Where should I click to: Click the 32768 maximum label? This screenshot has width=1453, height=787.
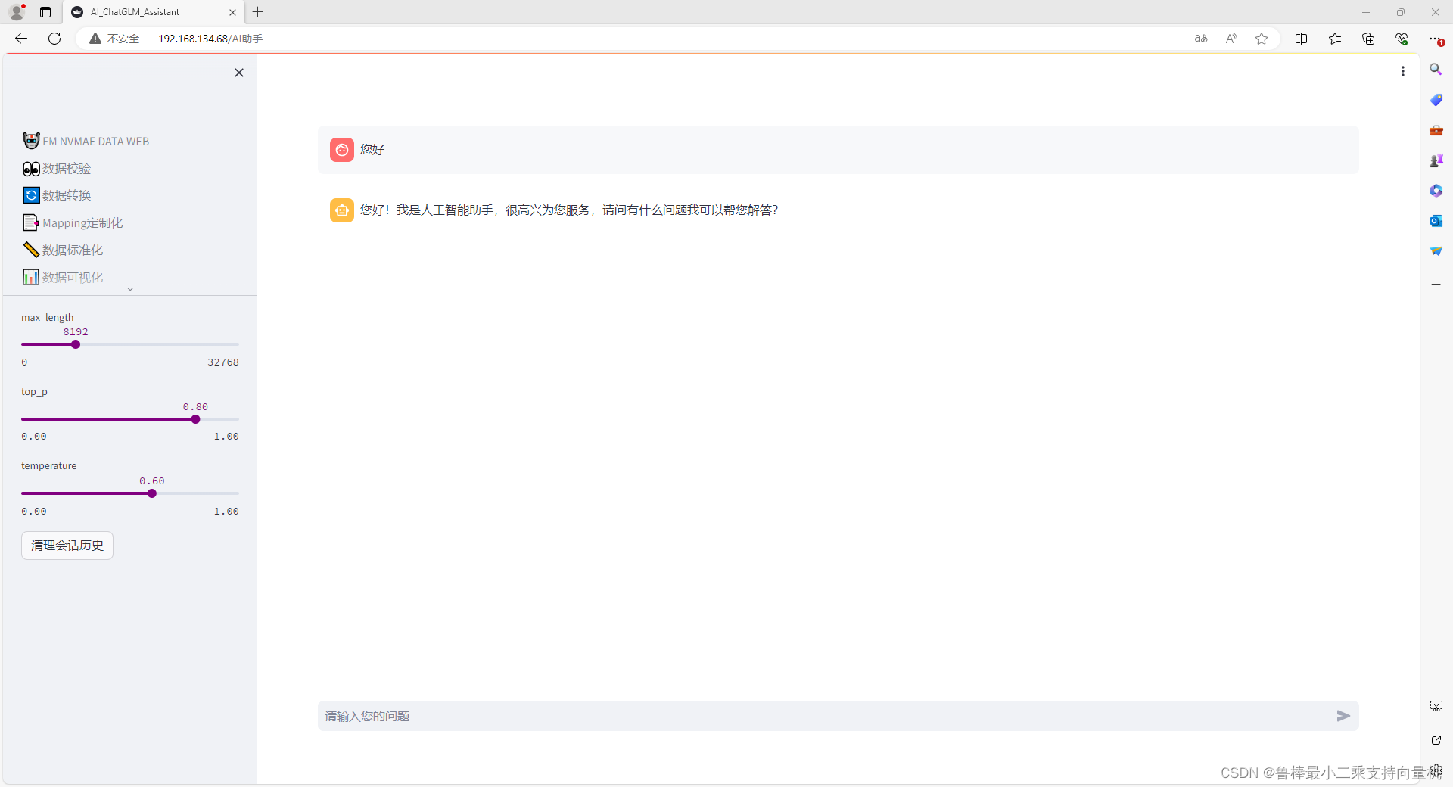pos(223,362)
